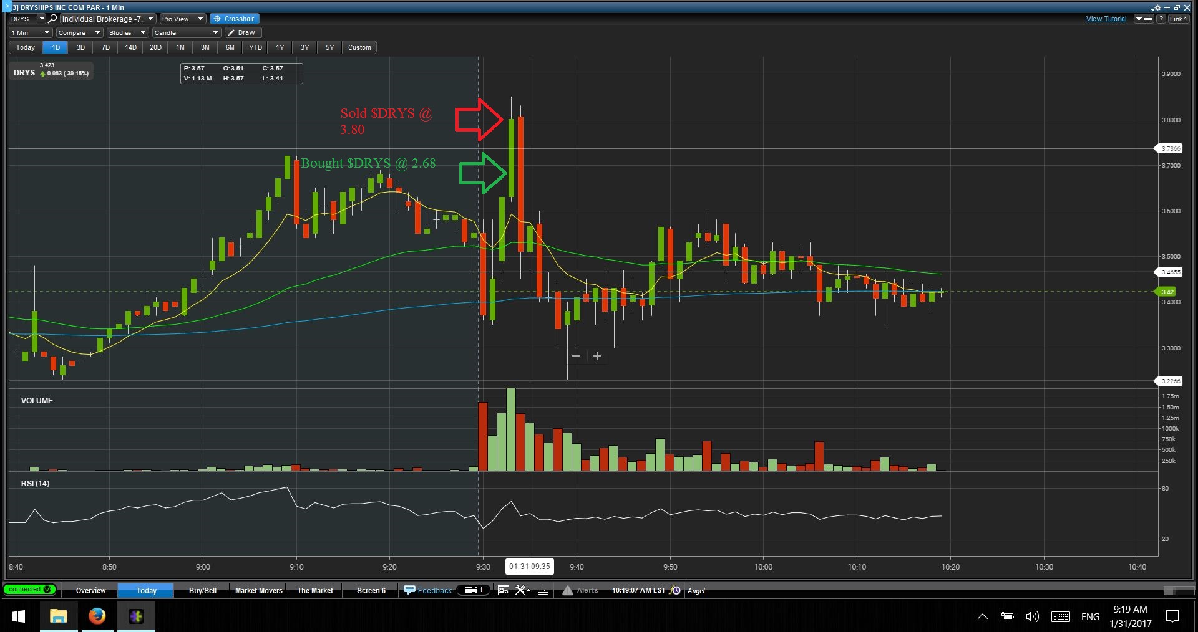
Task: Show hidden system tray icons
Action: 982,616
